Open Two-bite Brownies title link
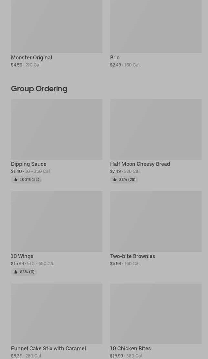The height and width of the screenshot is (359, 208). [132, 256]
